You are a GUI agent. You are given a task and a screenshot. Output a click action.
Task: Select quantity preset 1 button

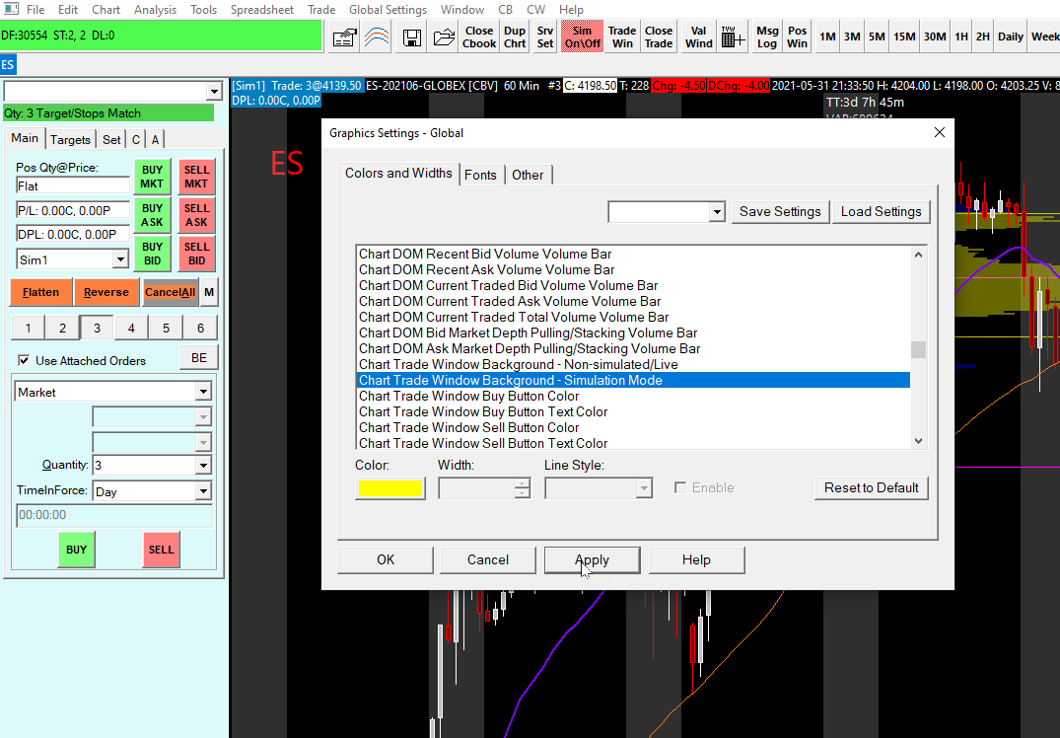coord(28,329)
